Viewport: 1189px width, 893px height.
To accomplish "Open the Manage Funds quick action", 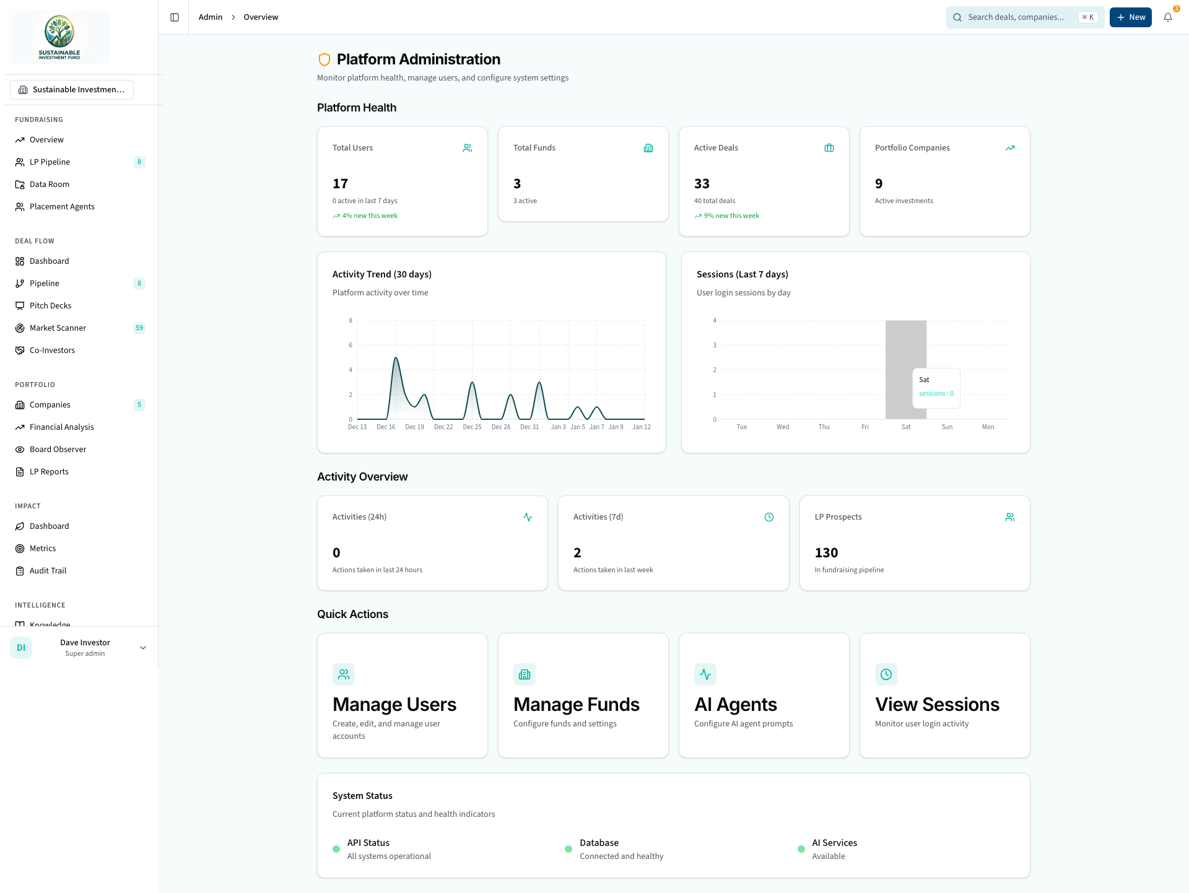I will coord(583,695).
